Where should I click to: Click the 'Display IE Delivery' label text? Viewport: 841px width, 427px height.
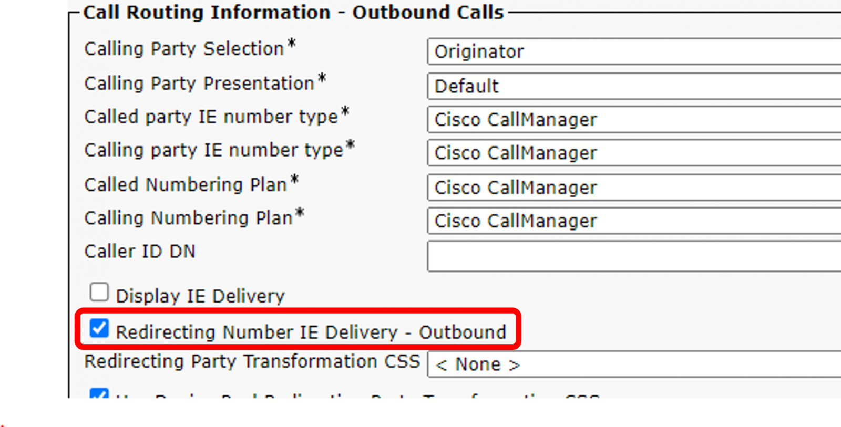point(200,296)
